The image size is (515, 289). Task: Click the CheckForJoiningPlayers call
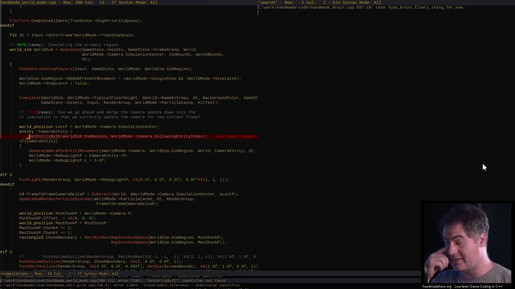(106, 69)
